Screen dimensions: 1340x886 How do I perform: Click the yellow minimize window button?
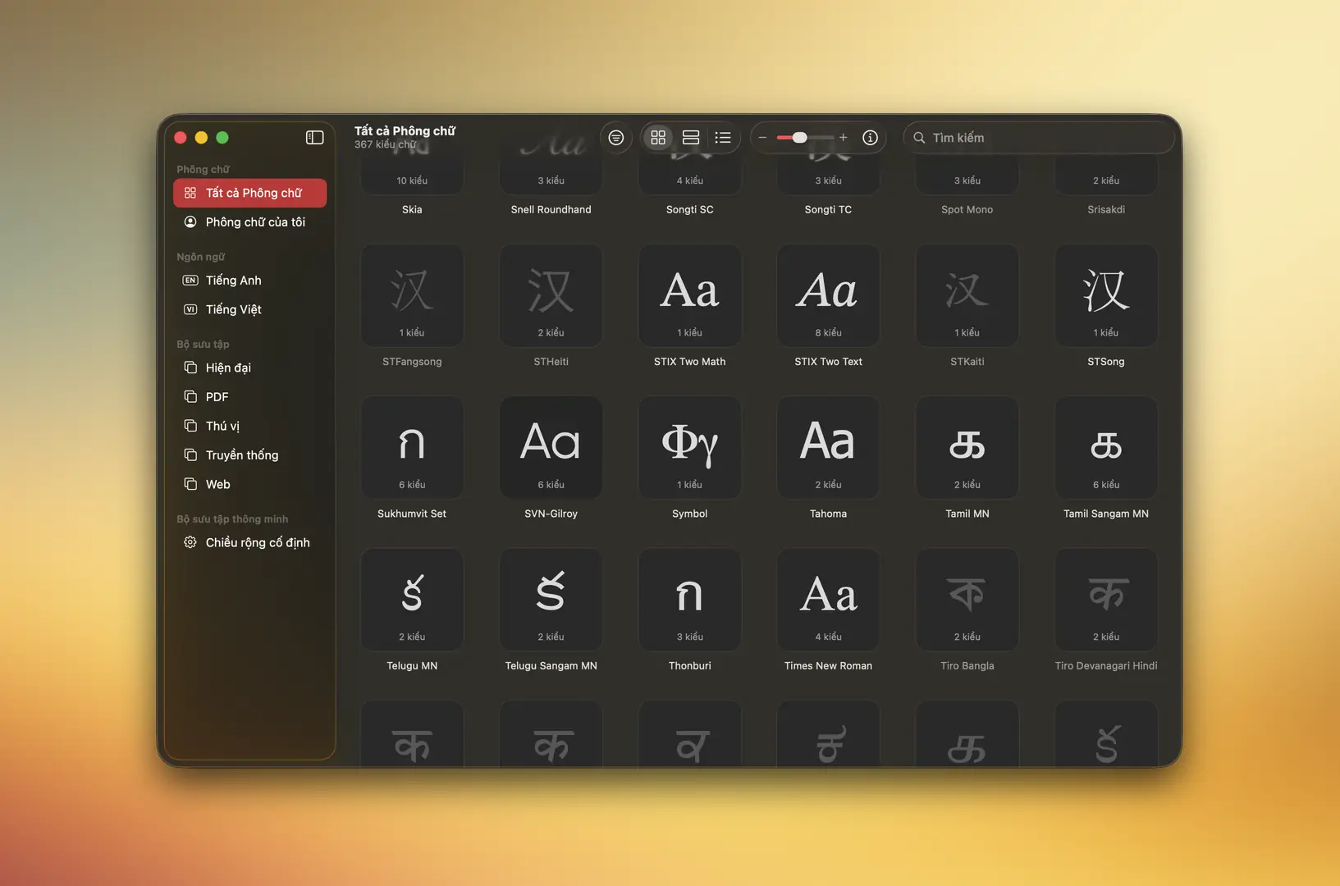tap(201, 138)
